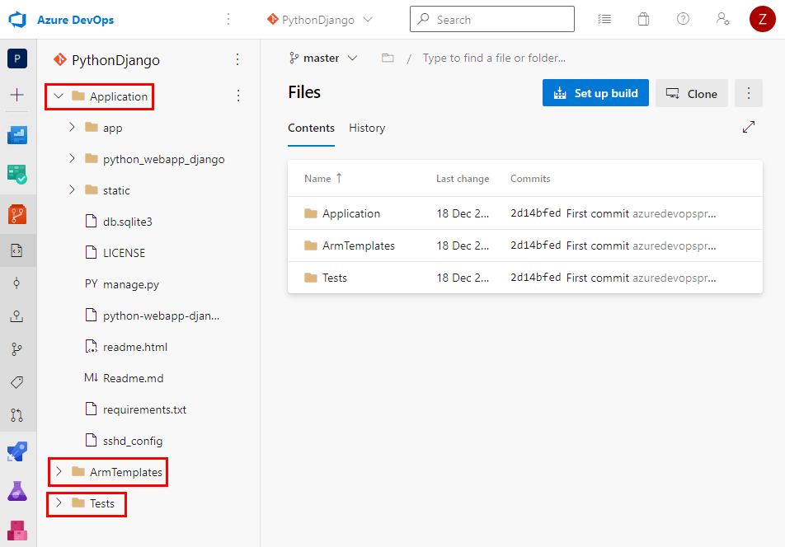Open the Tags icon in sidebar
Image resolution: width=785 pixels, height=547 pixels.
(17, 382)
